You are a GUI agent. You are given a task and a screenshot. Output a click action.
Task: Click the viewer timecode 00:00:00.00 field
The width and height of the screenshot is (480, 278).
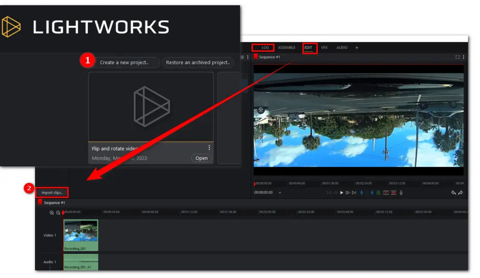(264, 192)
